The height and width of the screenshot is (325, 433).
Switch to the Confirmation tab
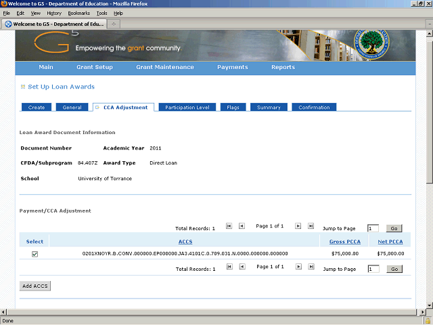(x=314, y=107)
